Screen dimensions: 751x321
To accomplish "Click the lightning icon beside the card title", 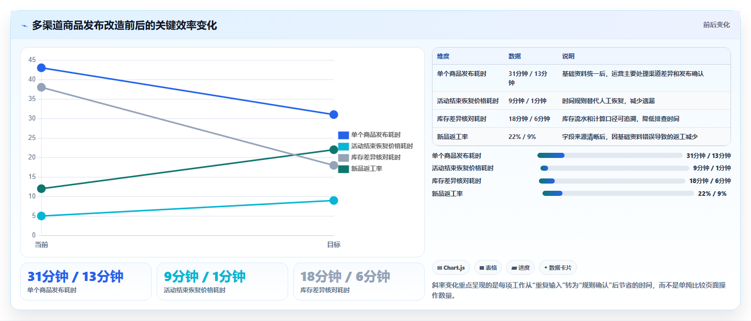I will tap(25, 26).
